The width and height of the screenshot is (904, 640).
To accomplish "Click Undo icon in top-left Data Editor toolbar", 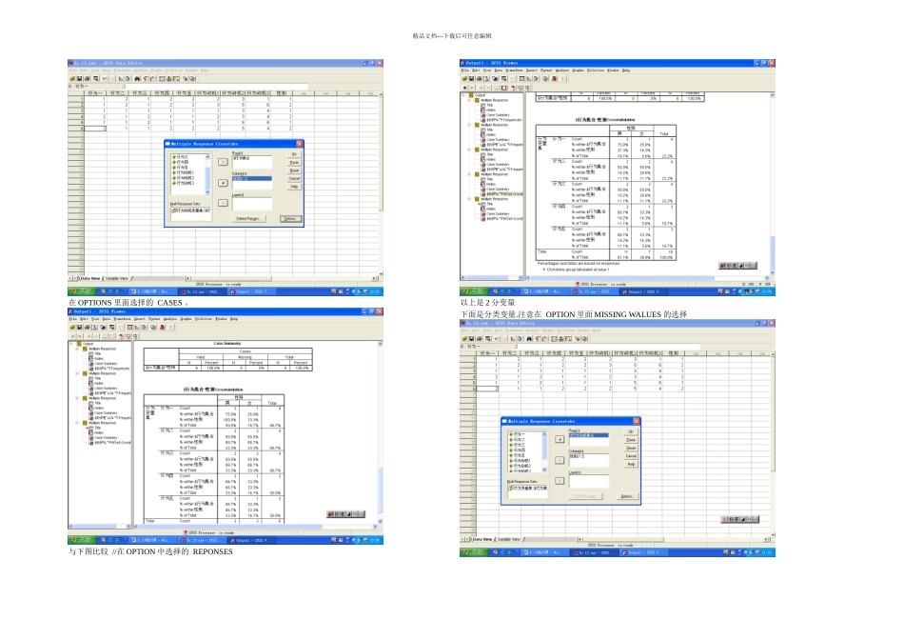I will tap(105, 78).
